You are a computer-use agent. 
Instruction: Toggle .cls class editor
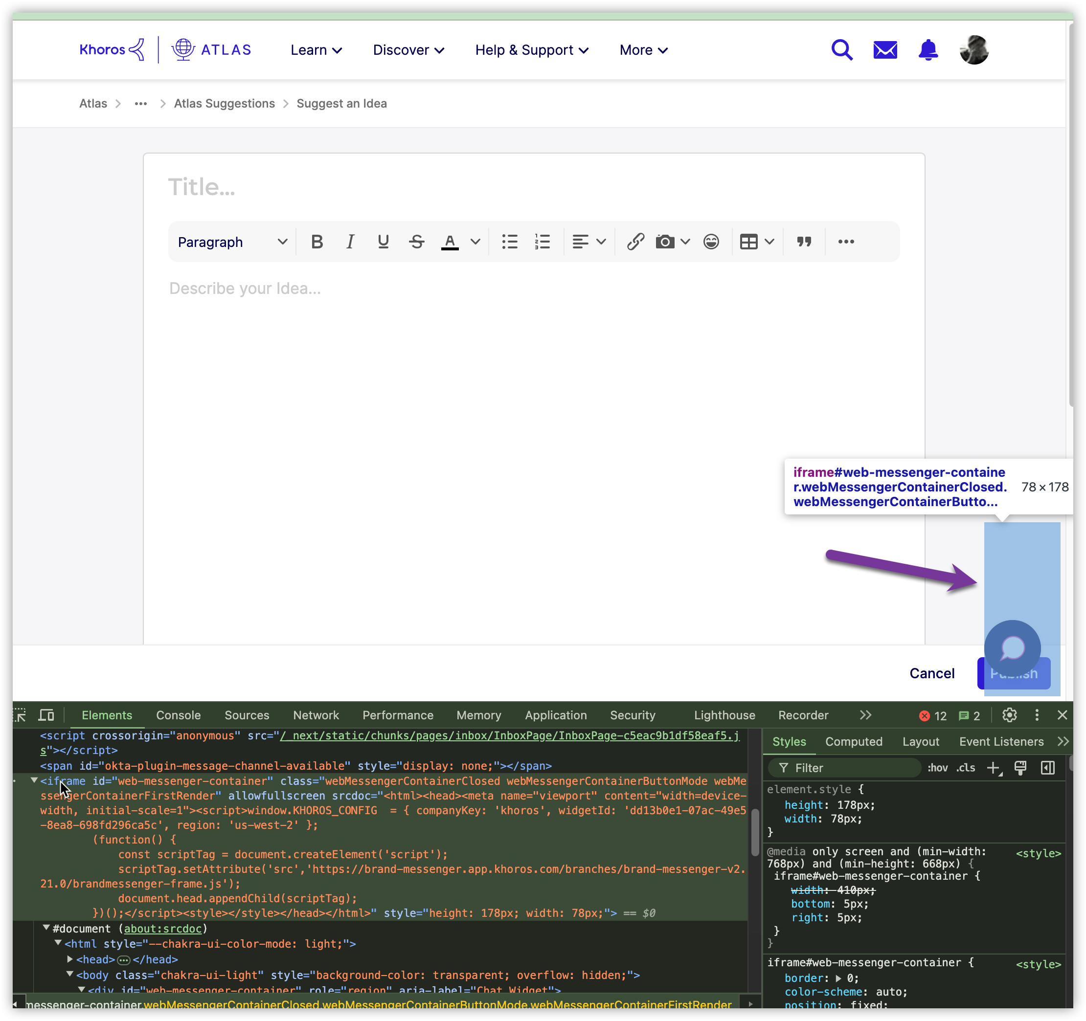965,768
